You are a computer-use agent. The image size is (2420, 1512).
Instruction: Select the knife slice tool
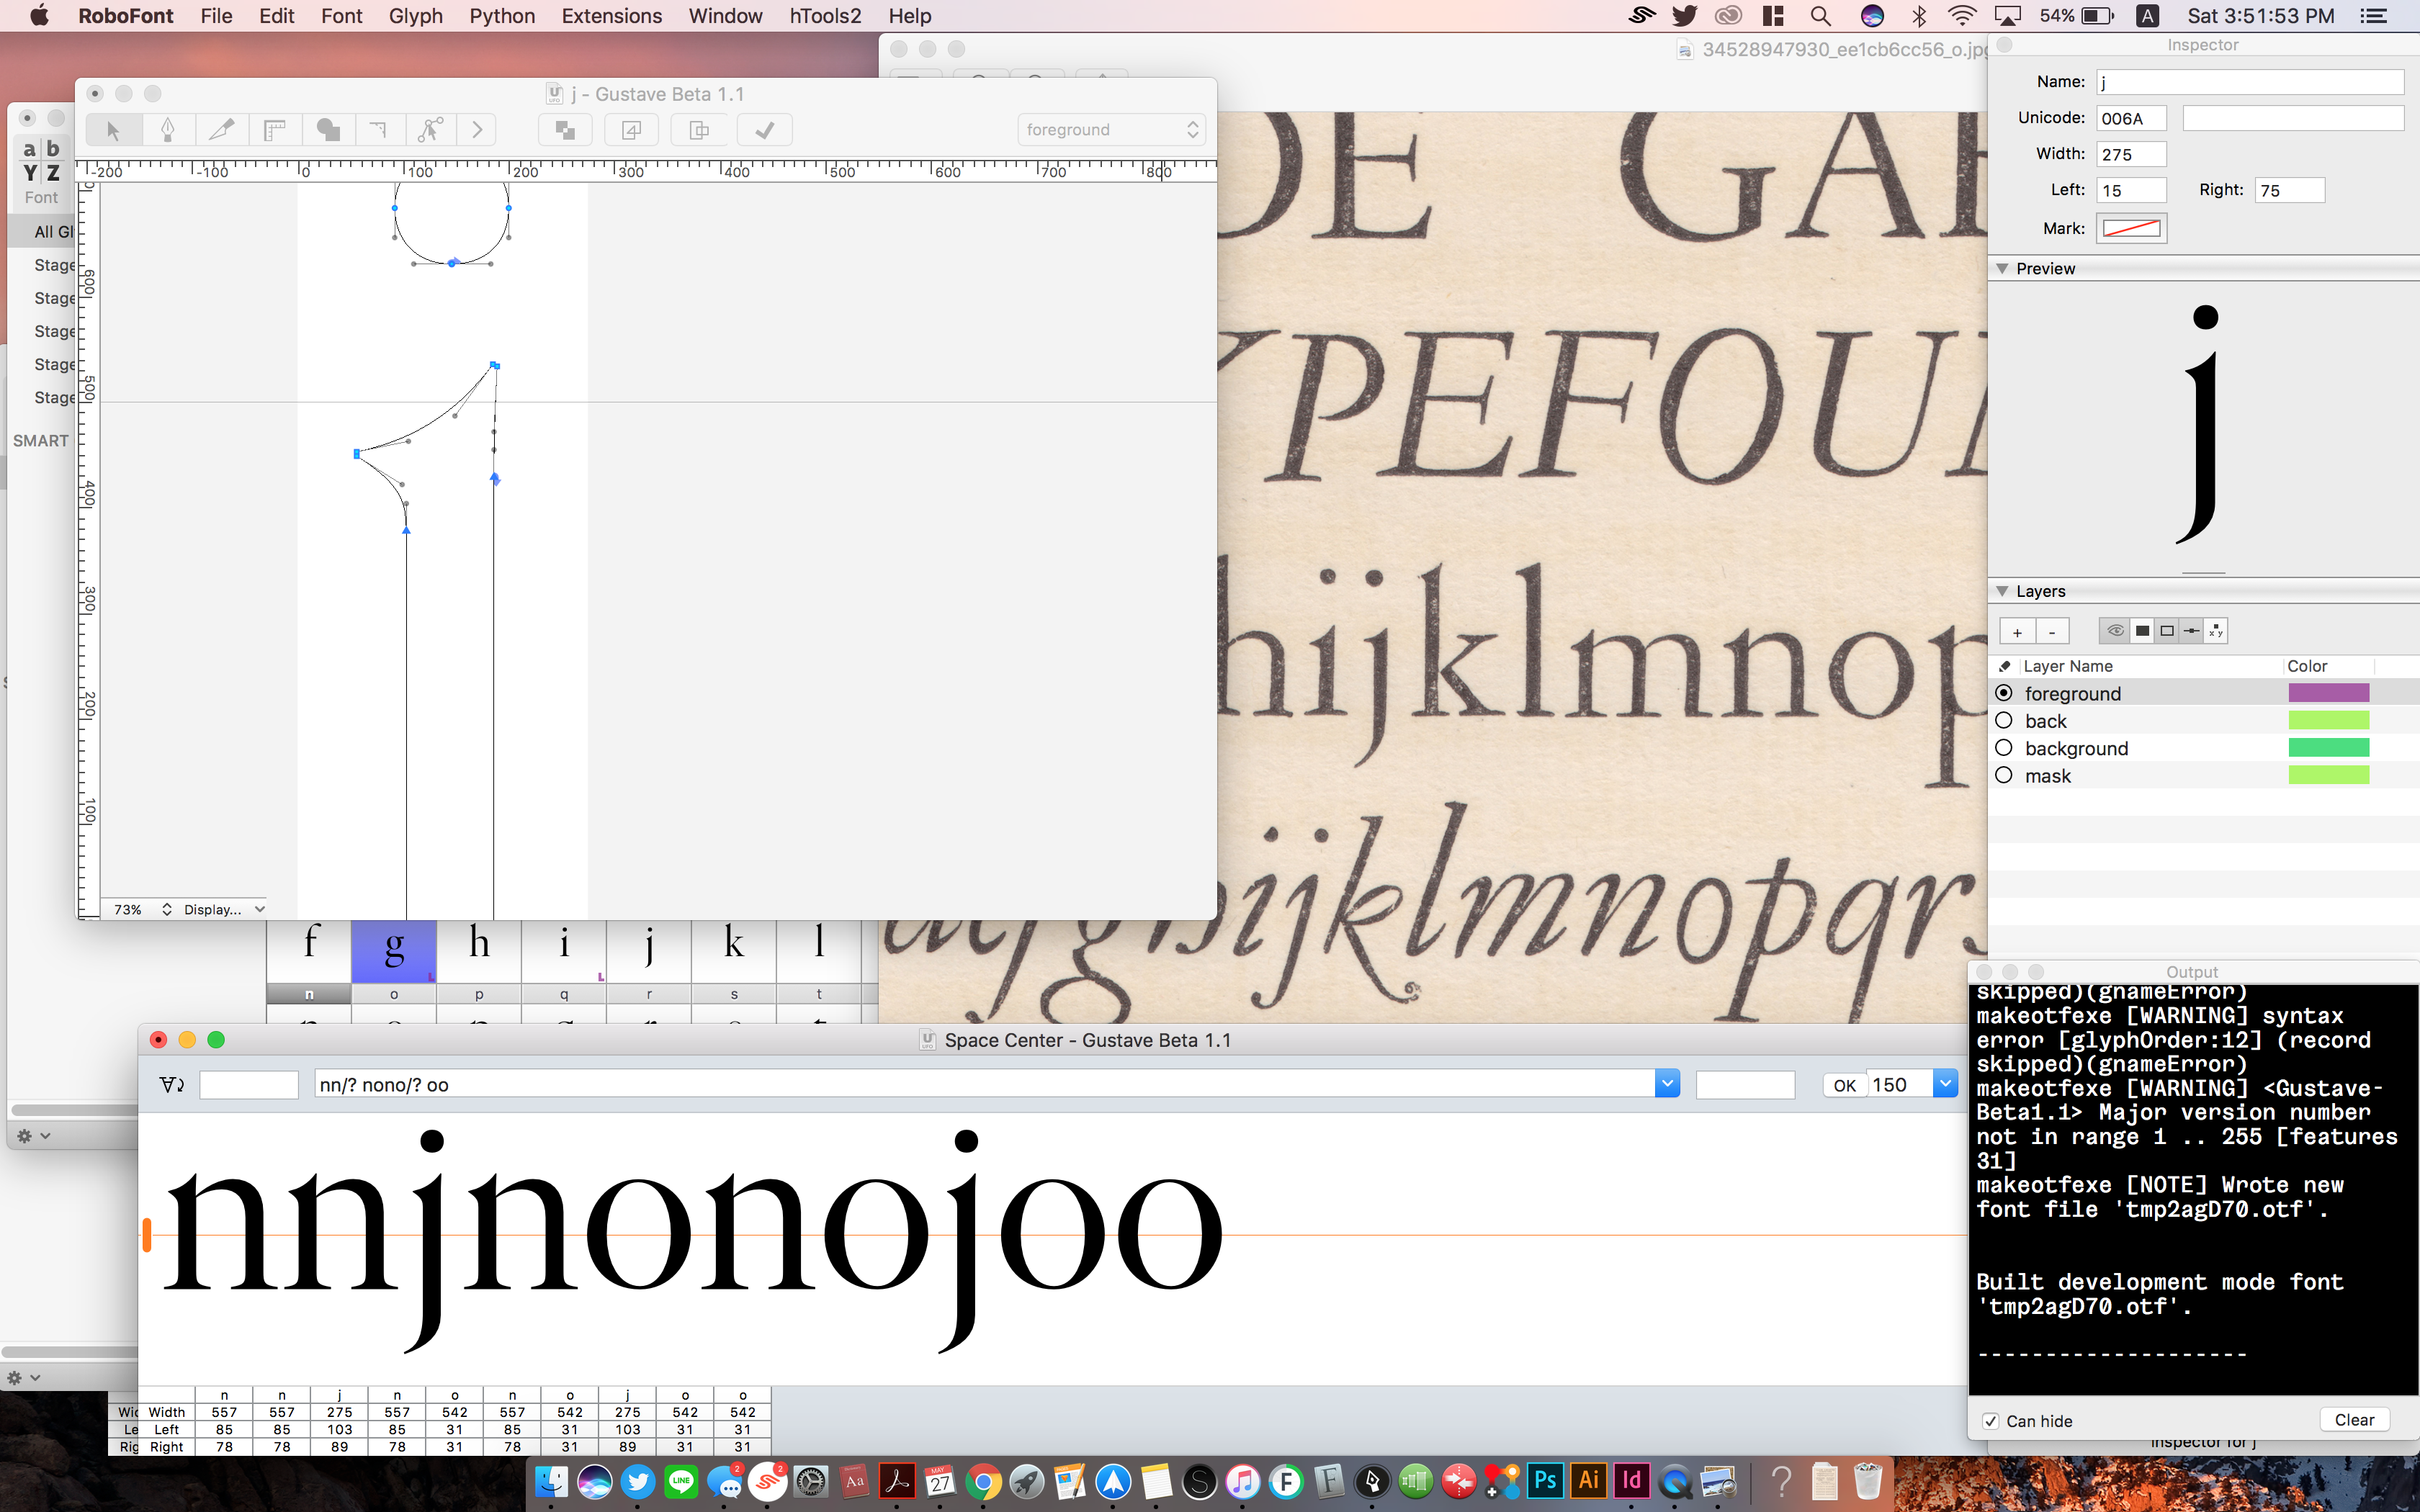pyautogui.click(x=221, y=130)
